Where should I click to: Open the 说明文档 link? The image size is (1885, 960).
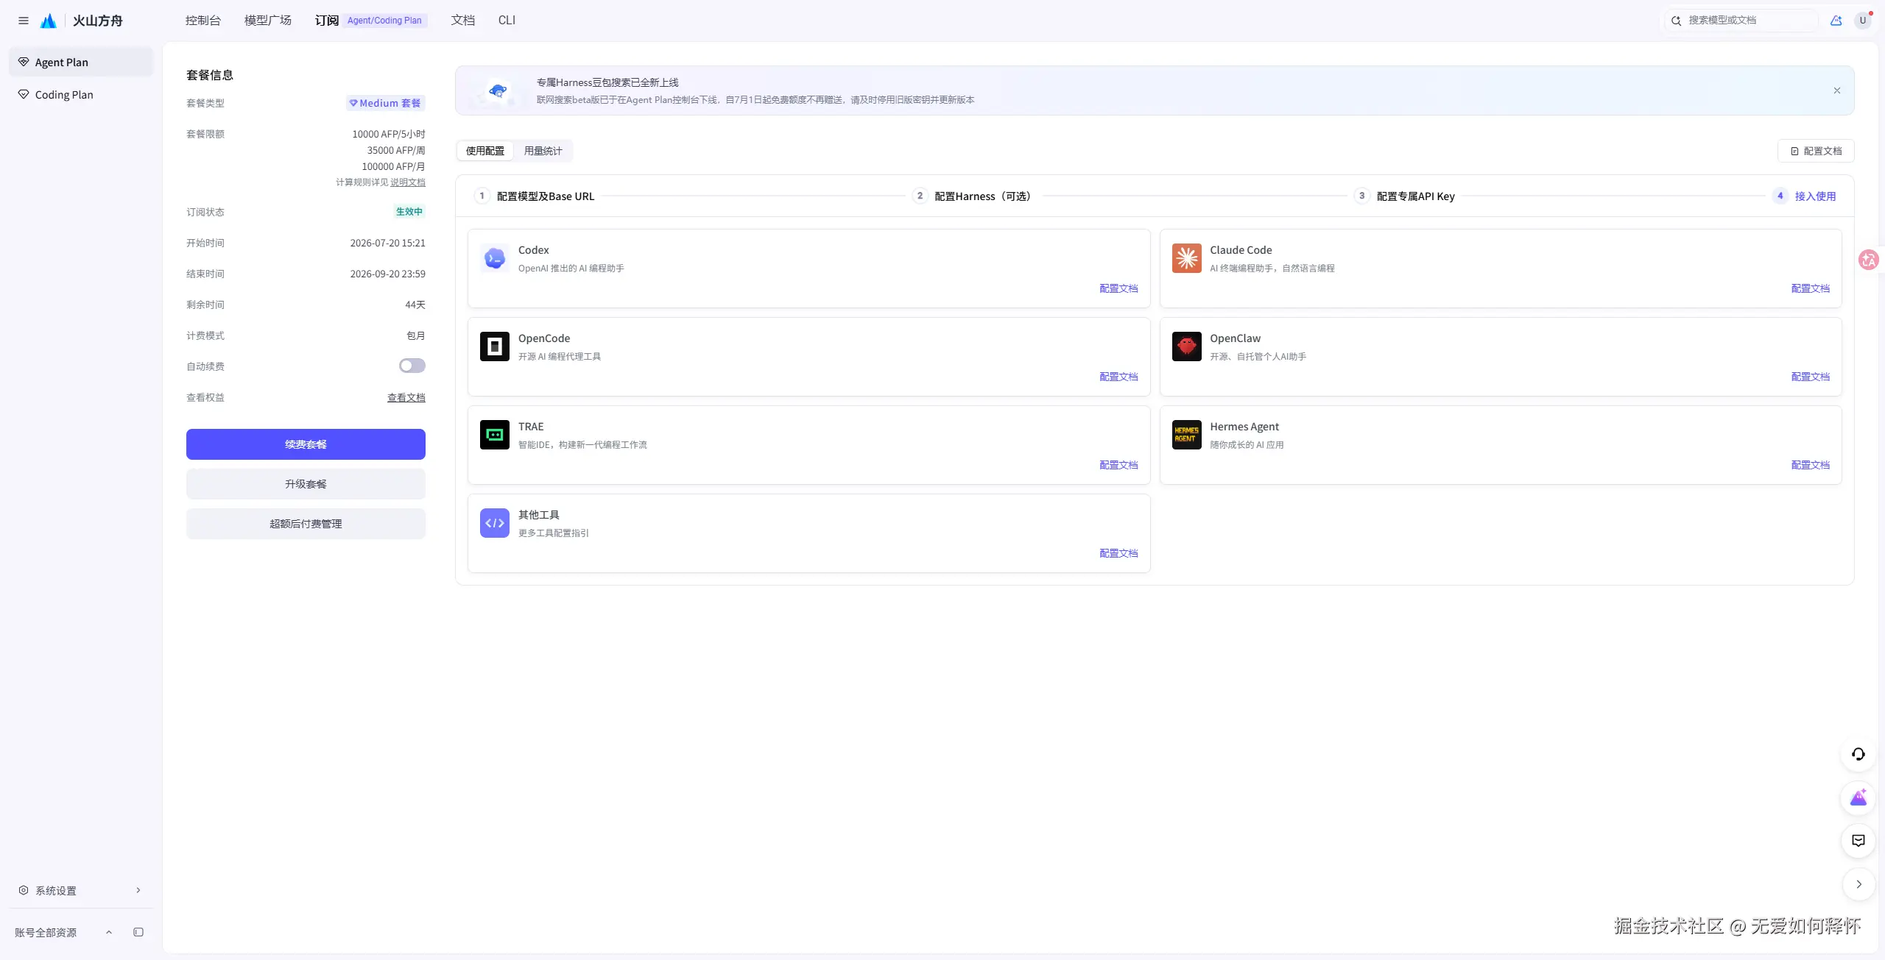(x=408, y=182)
